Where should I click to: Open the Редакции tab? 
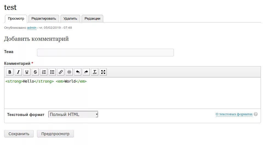click(x=92, y=18)
